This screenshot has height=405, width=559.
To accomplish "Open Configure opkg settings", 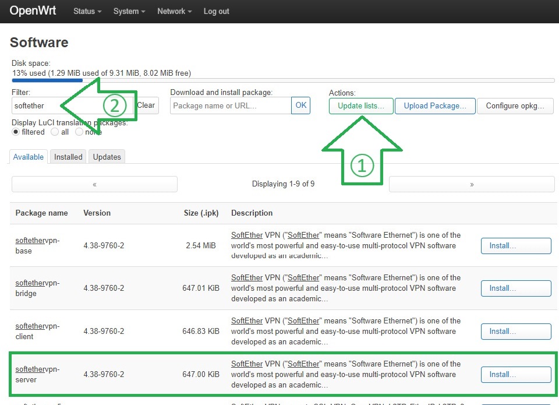I will point(515,105).
